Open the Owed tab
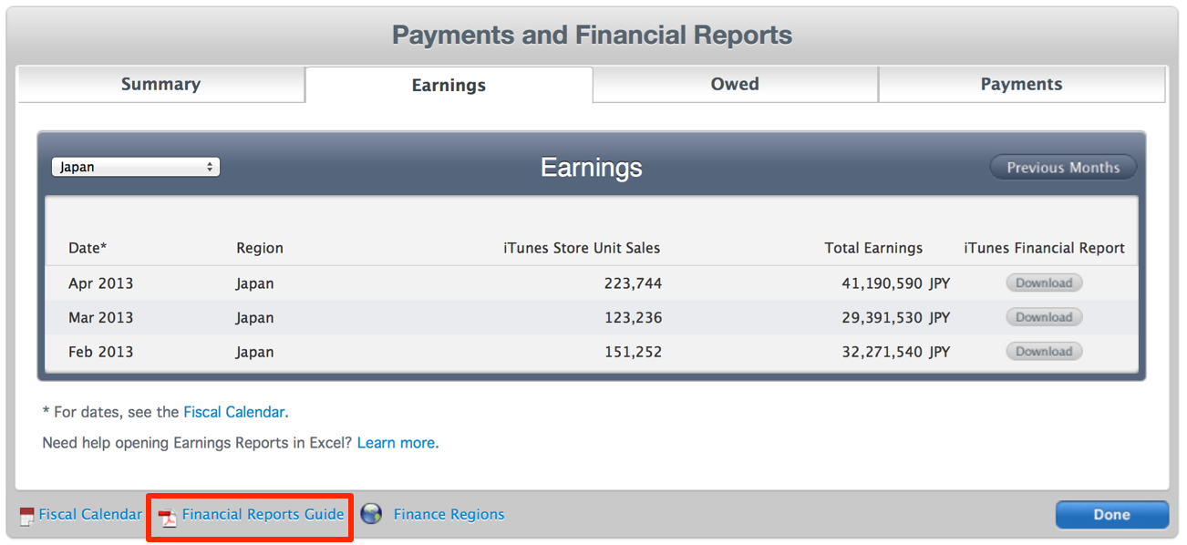Viewport: 1187px width, 545px height. 735,84
